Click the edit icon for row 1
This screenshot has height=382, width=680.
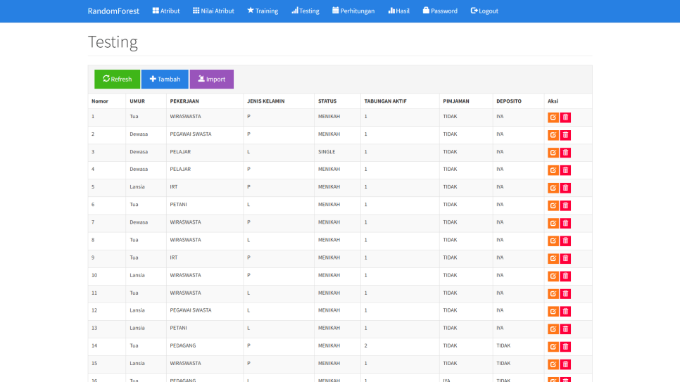click(x=553, y=117)
